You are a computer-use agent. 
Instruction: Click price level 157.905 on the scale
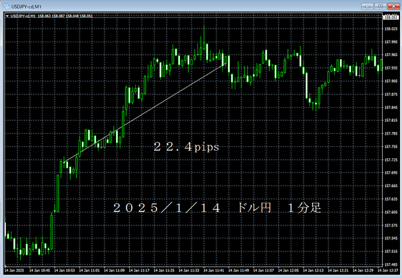(391, 81)
